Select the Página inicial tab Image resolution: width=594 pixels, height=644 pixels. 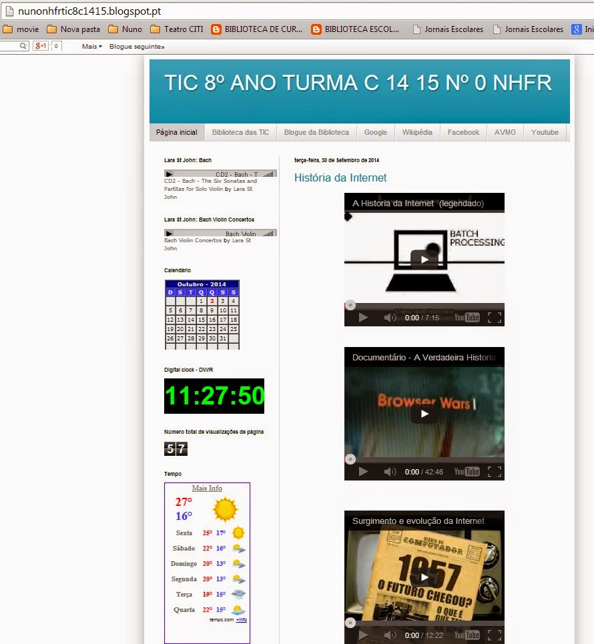coord(177,132)
